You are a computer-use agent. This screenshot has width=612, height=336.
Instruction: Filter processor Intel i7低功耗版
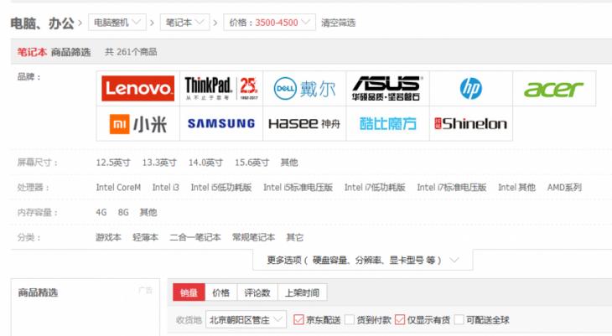[375, 188]
